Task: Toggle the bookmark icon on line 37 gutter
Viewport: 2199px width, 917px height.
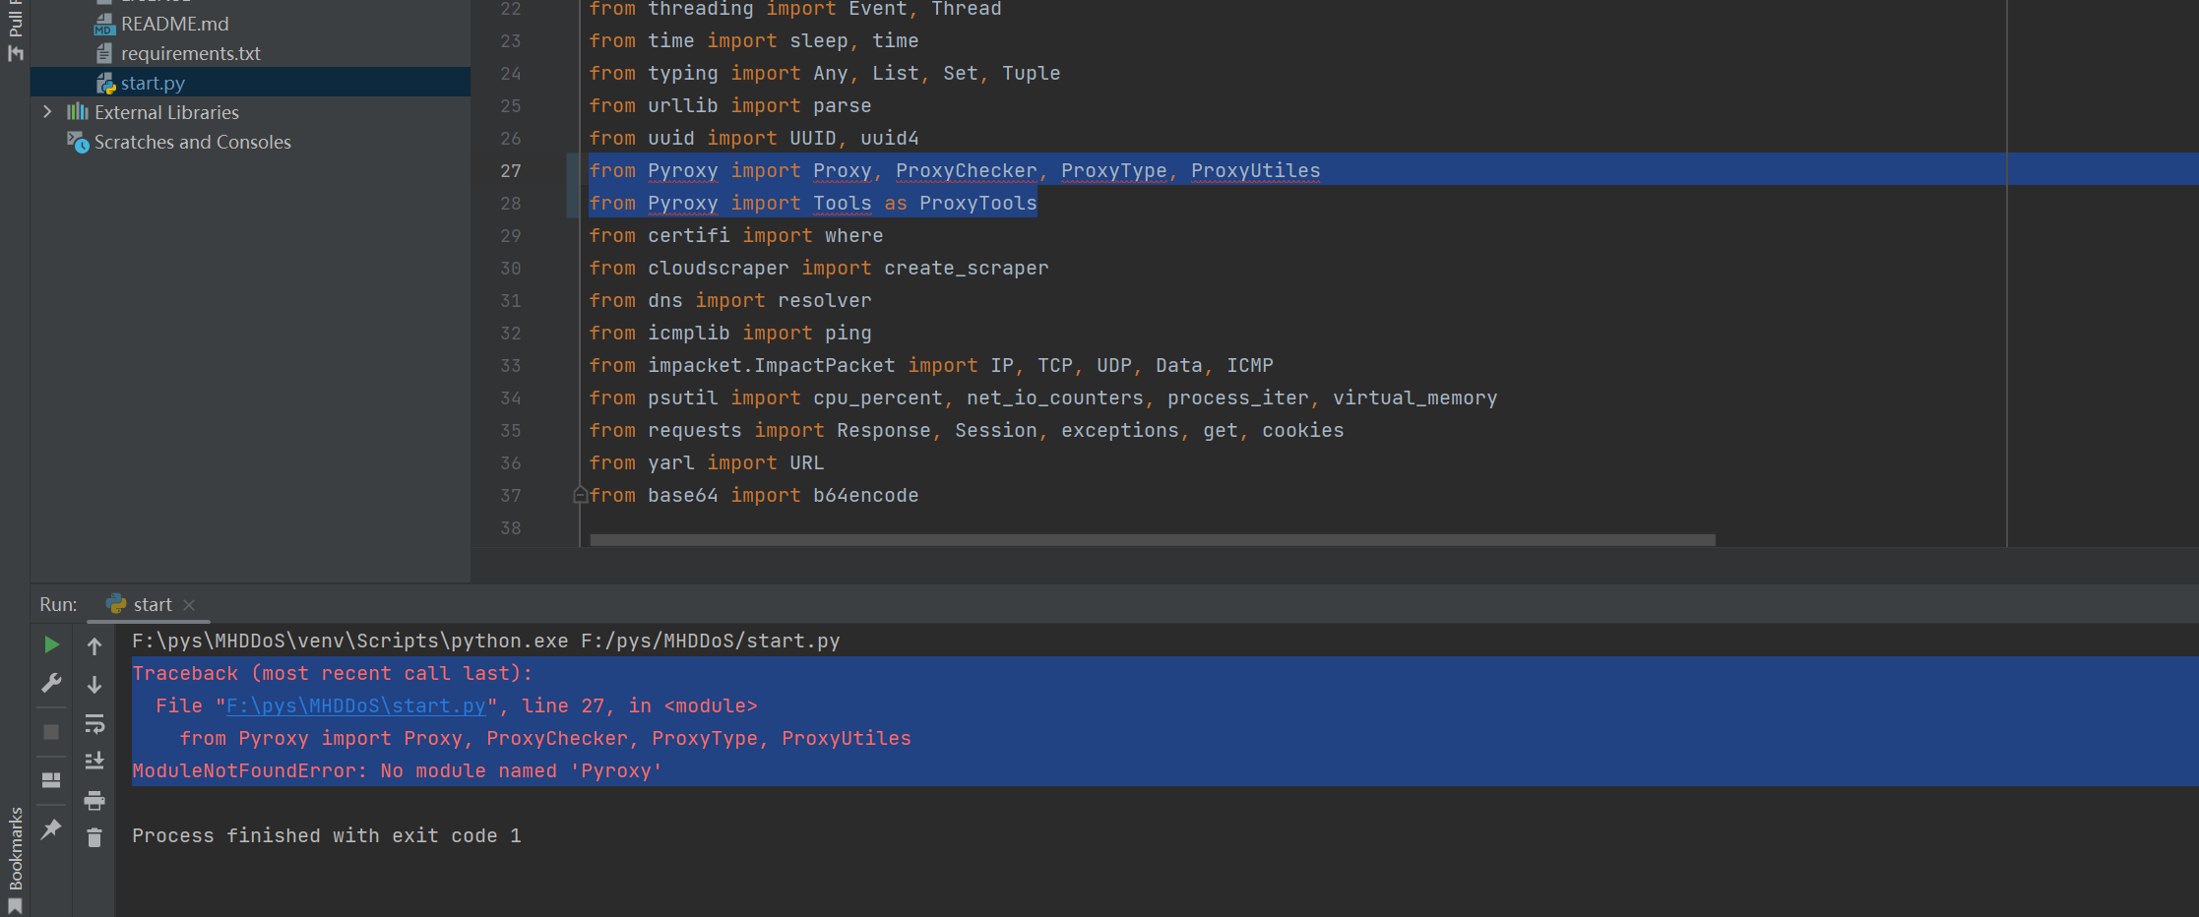Action: 580,495
